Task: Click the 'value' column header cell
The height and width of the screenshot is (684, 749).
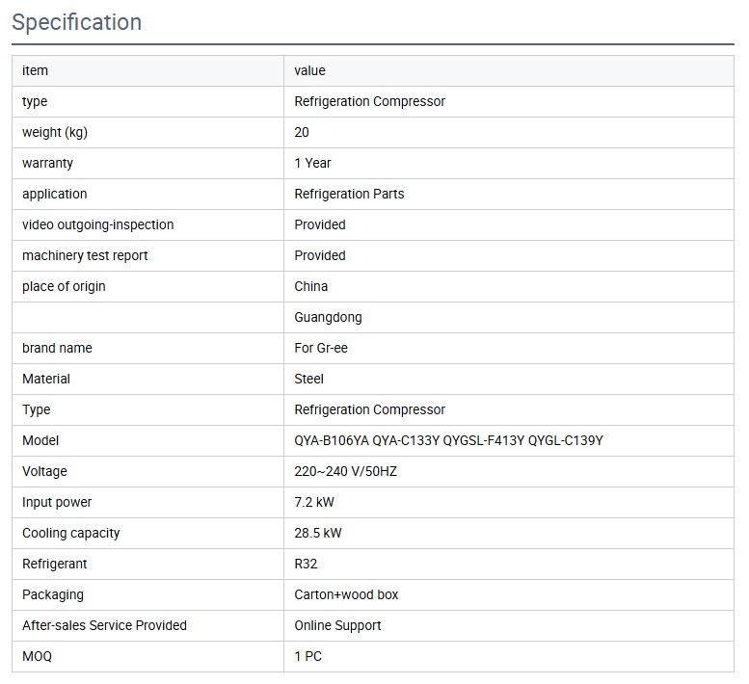Action: 309,70
